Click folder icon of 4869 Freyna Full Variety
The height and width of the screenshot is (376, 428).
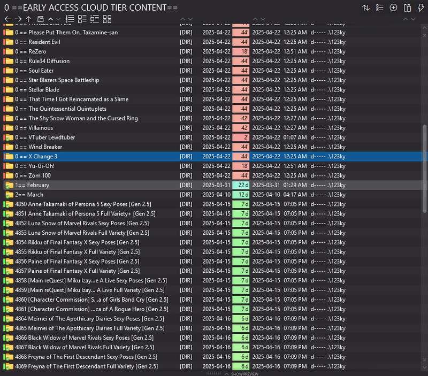[9, 366]
